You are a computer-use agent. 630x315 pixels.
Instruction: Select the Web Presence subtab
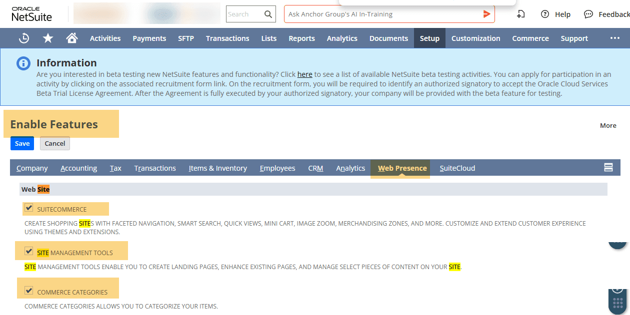(402, 168)
